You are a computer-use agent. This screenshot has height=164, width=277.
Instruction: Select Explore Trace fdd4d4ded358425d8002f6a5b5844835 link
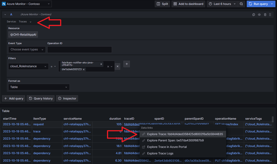tap(183, 134)
